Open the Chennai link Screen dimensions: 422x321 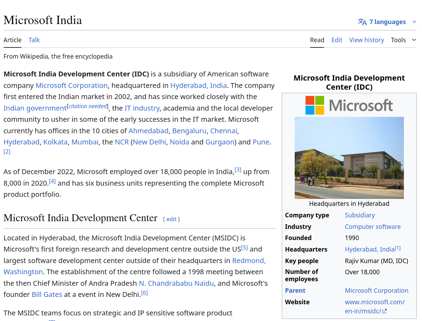(x=224, y=131)
